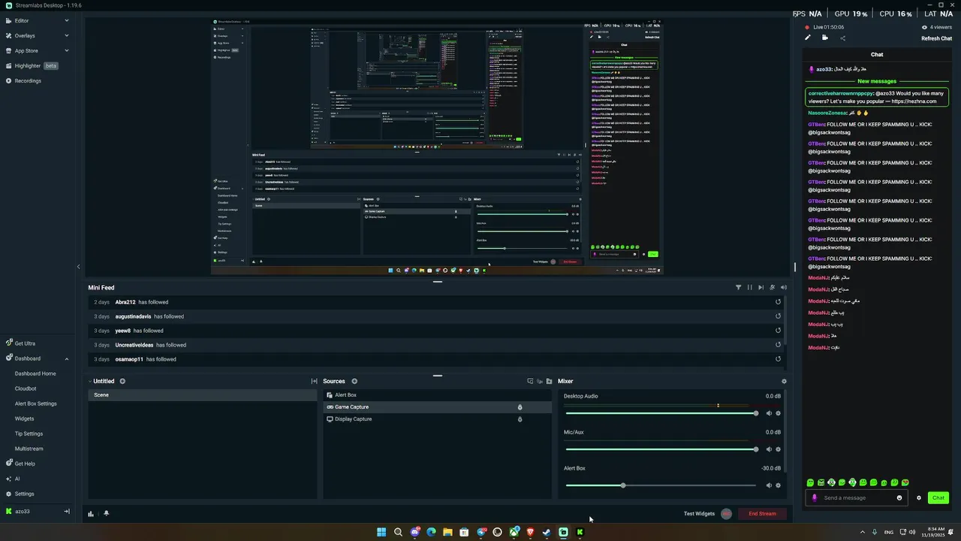Expand the Overlays menu chevron
Screen dimensions: 961x541
click(66, 36)
